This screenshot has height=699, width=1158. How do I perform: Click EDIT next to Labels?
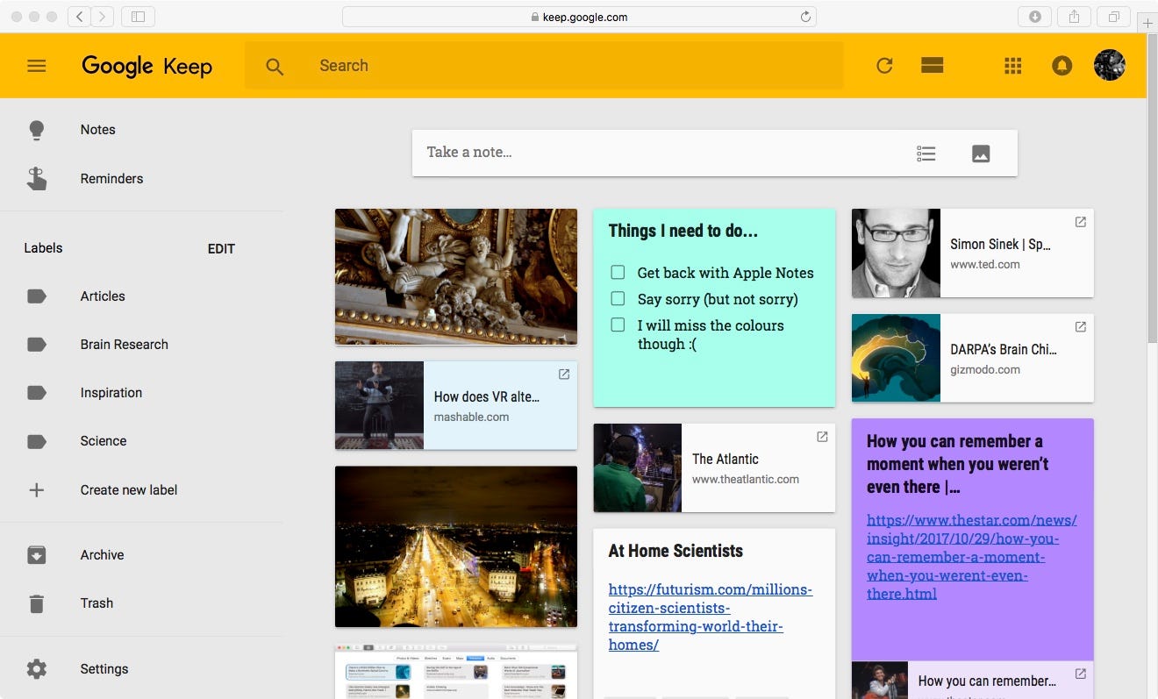221,249
